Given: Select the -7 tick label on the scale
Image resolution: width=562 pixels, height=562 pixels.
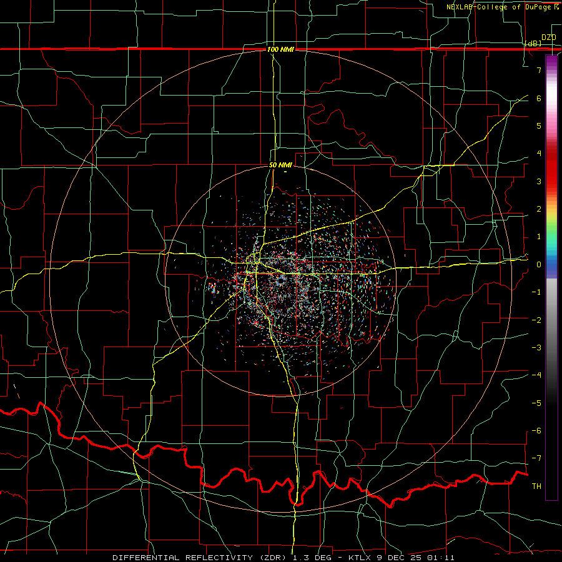Looking at the screenshot, I should click(x=536, y=458).
